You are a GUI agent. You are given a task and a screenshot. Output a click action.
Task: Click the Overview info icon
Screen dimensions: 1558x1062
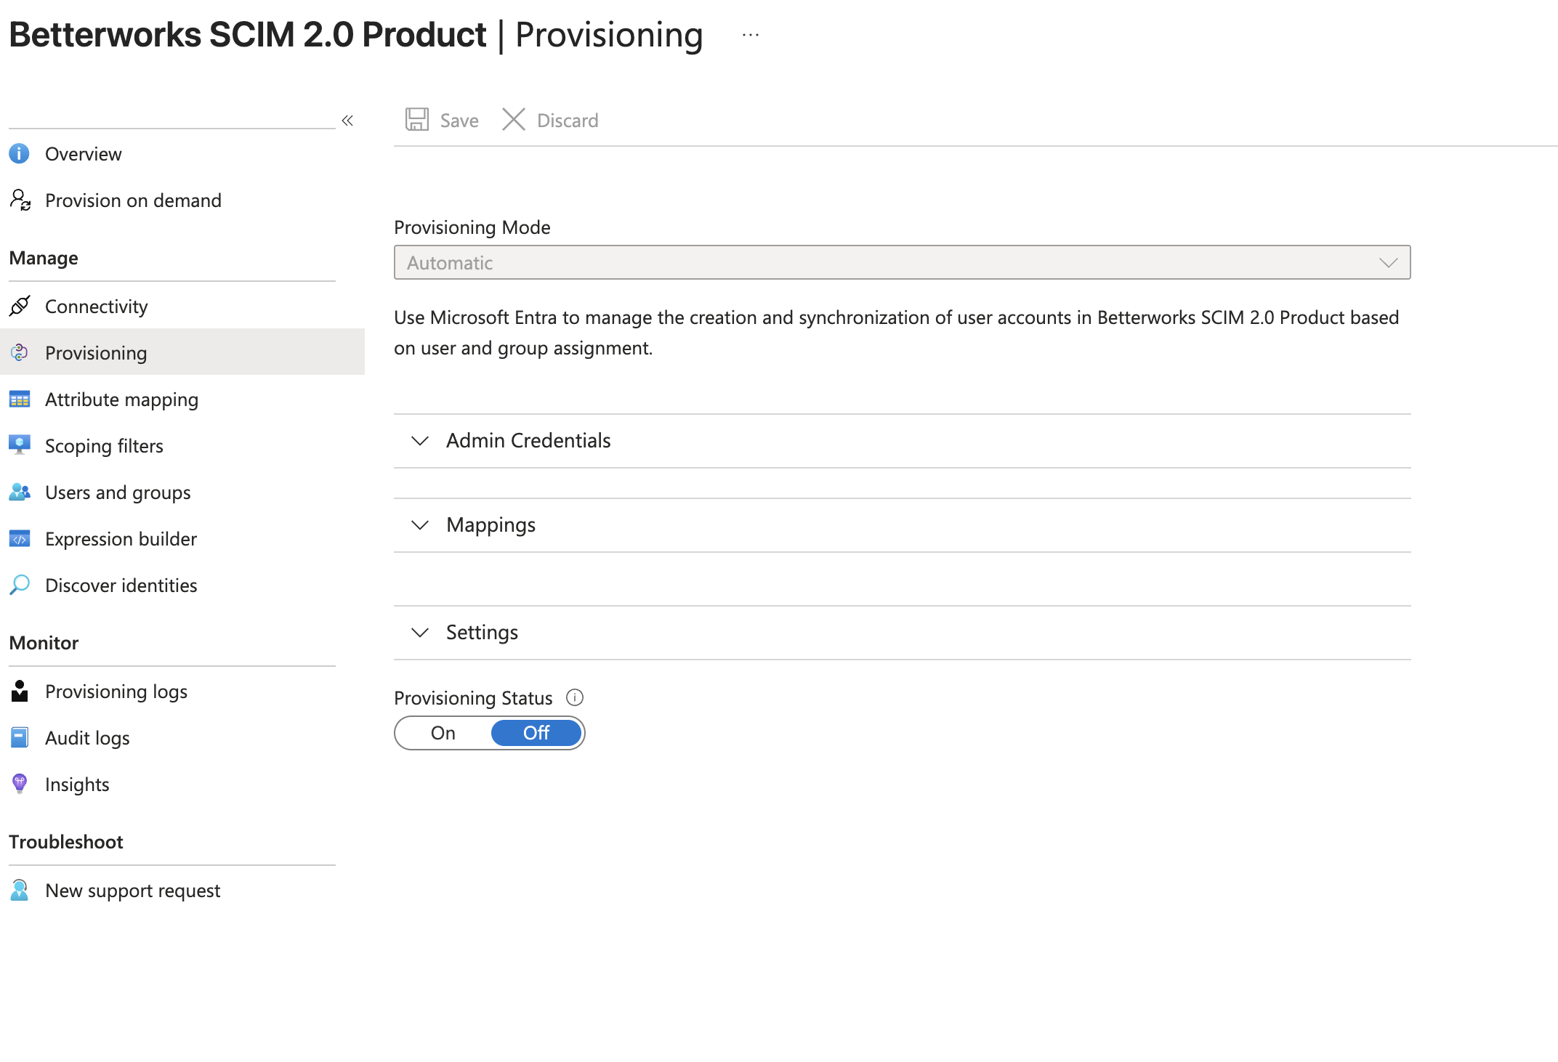pos(19,153)
